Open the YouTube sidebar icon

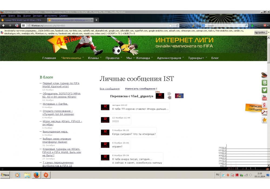(x=264, y=97)
